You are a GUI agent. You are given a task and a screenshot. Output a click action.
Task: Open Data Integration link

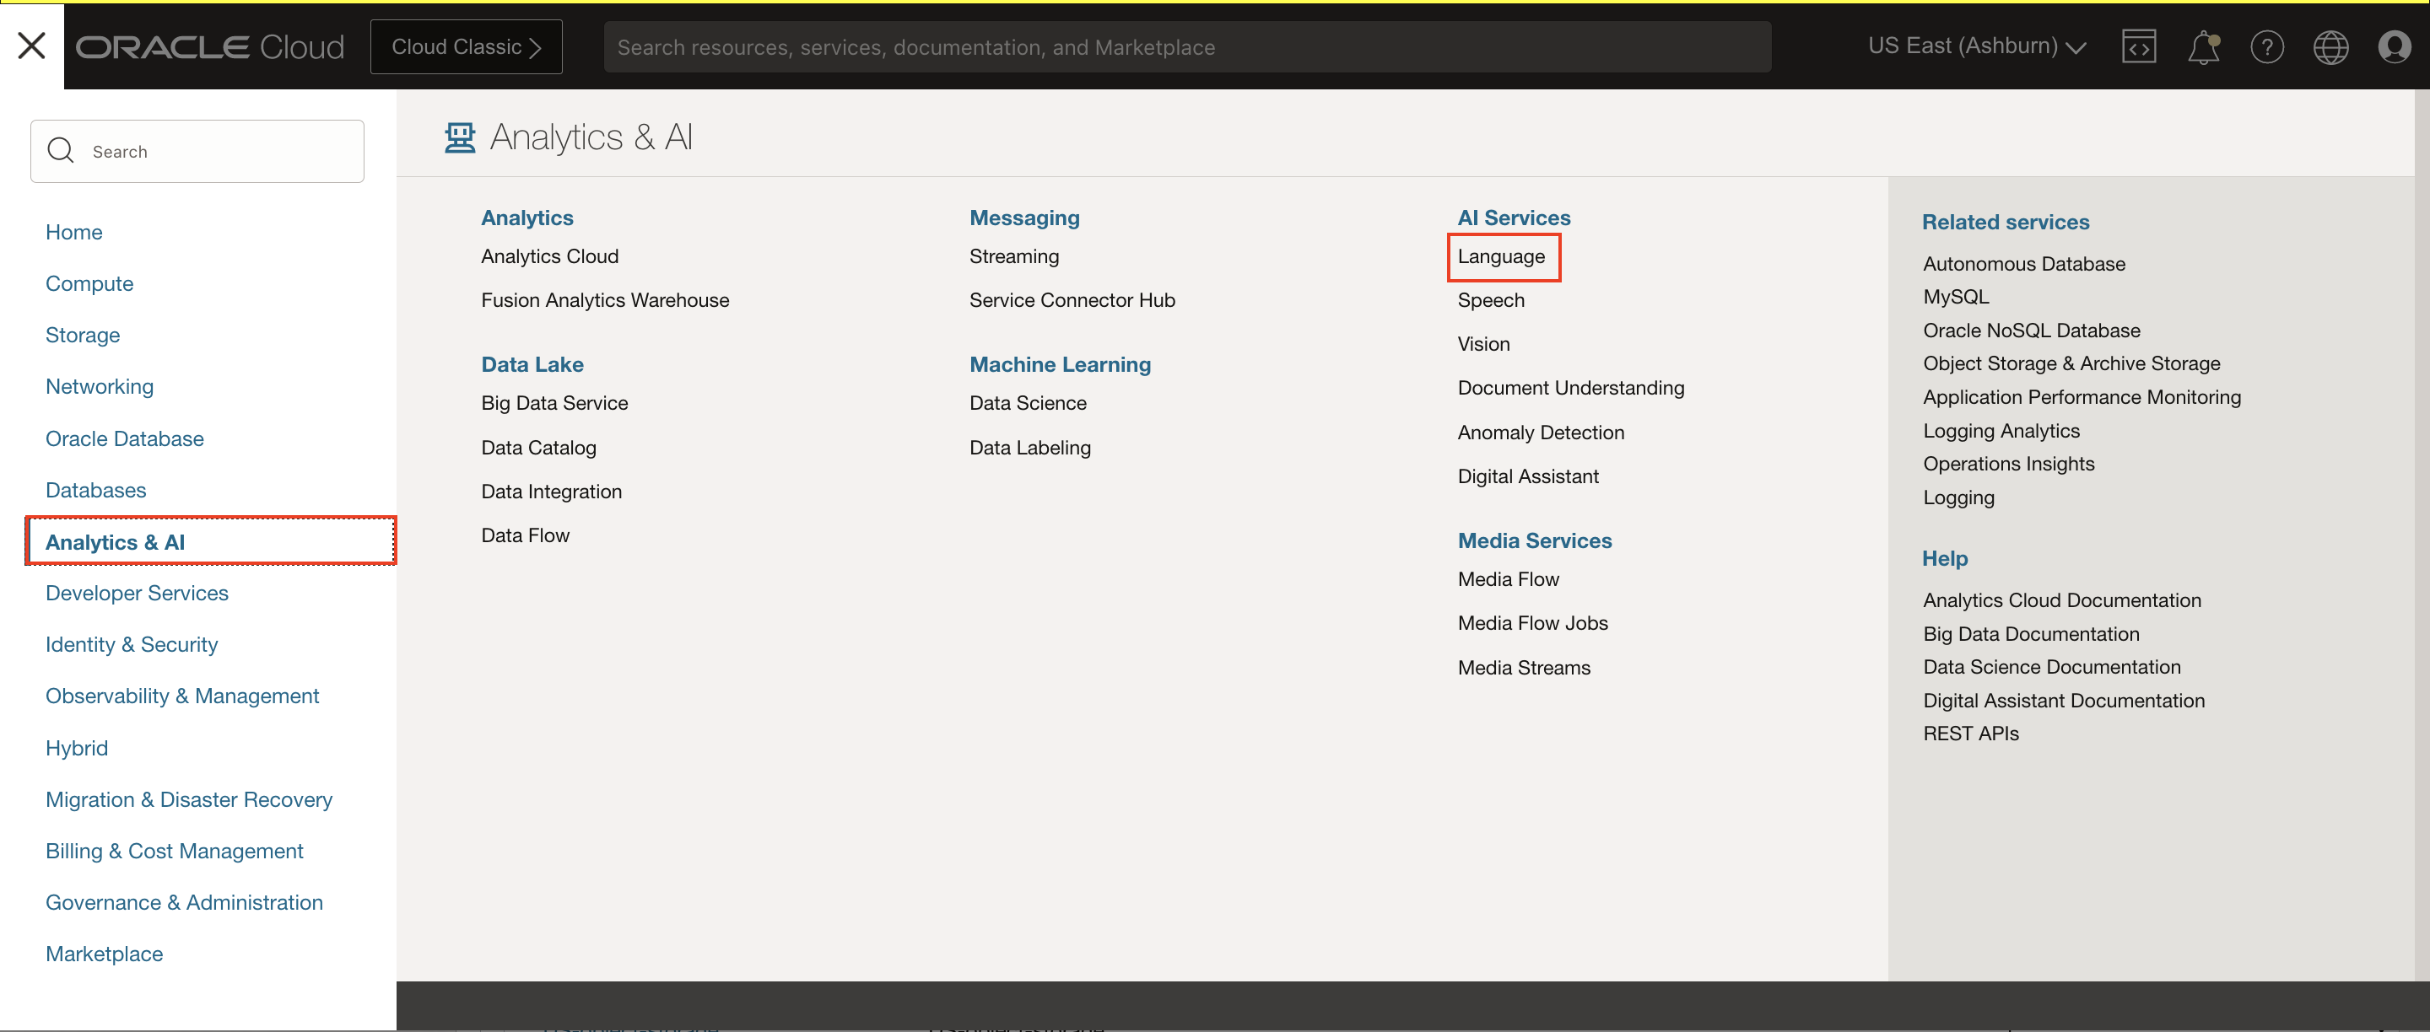(x=552, y=491)
